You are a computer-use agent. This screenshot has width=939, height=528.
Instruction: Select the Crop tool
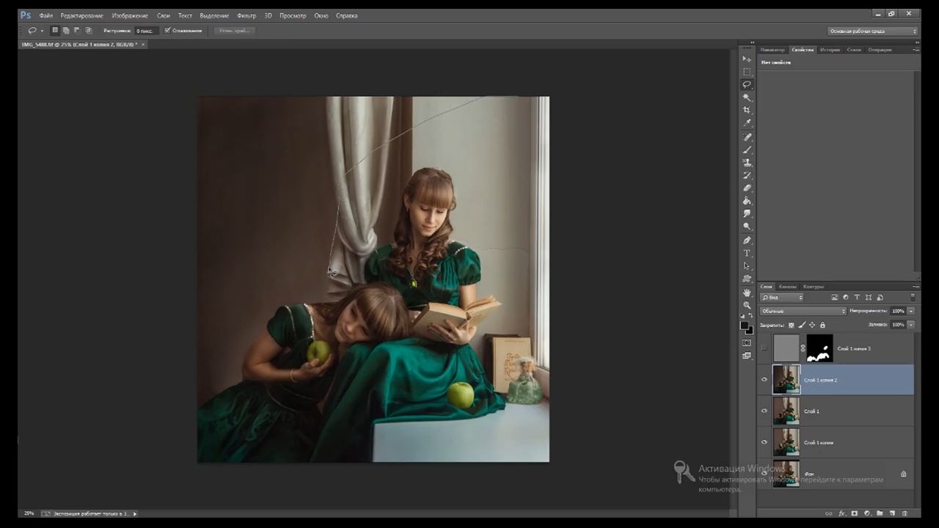click(747, 110)
